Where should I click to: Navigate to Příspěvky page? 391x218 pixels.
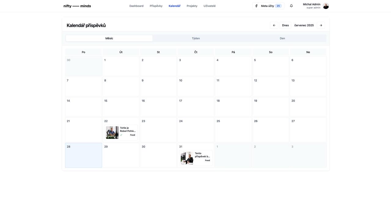[156, 6]
